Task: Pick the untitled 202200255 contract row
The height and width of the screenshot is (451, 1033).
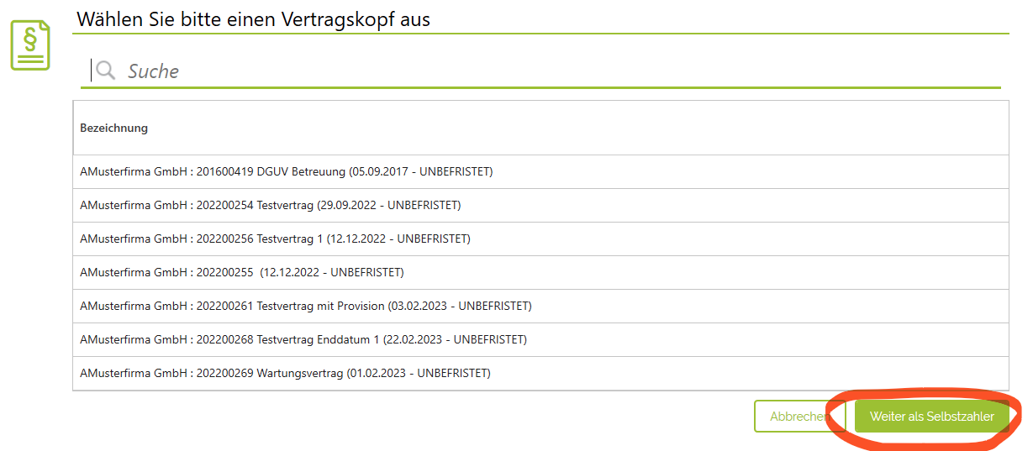Action: 540,272
